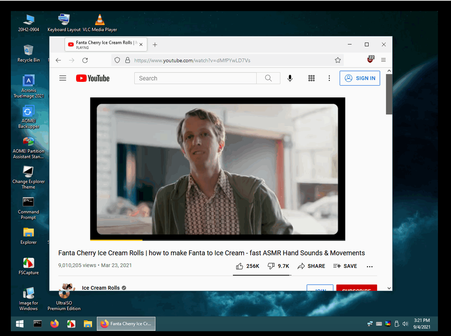
Task: Select the Recycle Bin icon
Action: click(29, 54)
